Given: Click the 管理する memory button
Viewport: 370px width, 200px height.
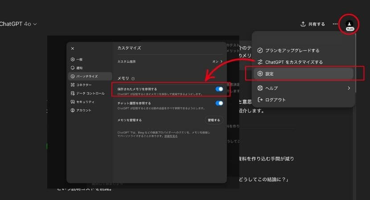Looking at the screenshot, I should coord(214,120).
